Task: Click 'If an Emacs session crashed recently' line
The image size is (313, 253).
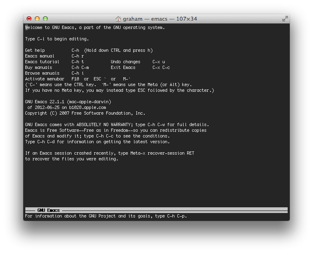Action: (110, 153)
